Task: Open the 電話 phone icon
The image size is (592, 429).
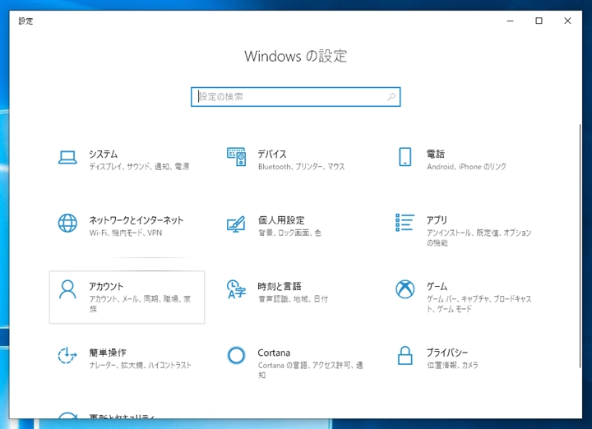Action: click(x=405, y=157)
